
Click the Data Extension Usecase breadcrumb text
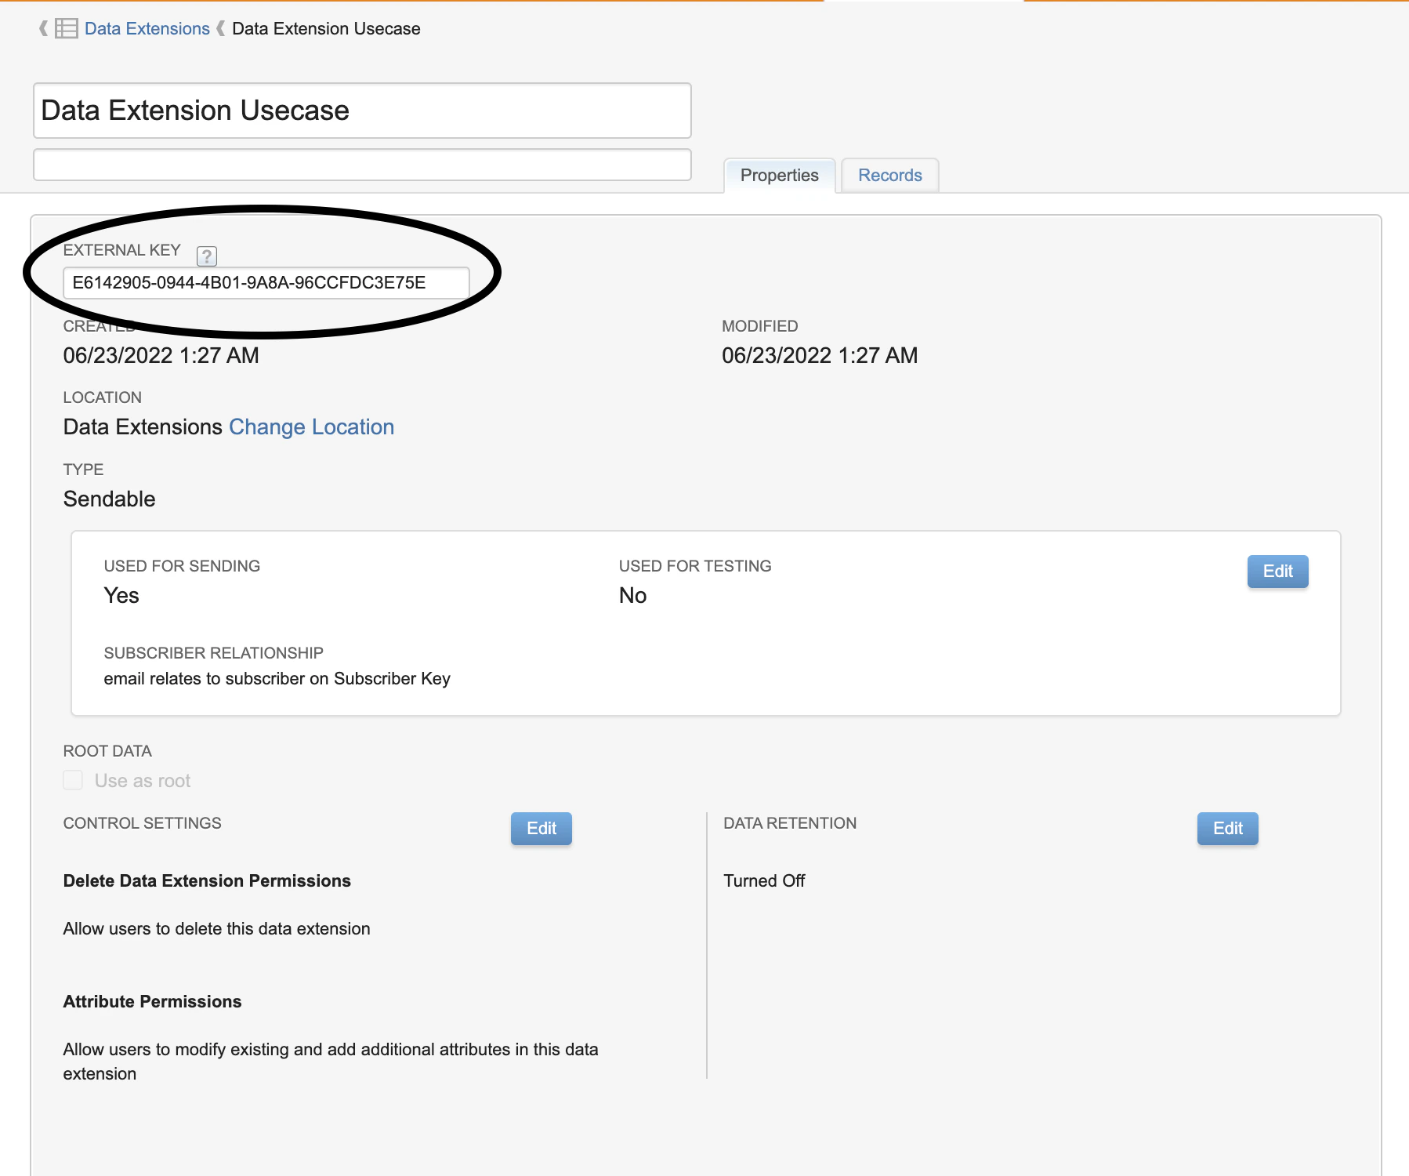click(x=326, y=29)
